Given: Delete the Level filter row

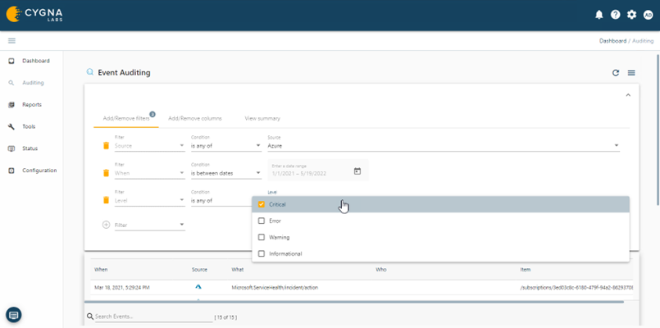Looking at the screenshot, I should tap(106, 200).
